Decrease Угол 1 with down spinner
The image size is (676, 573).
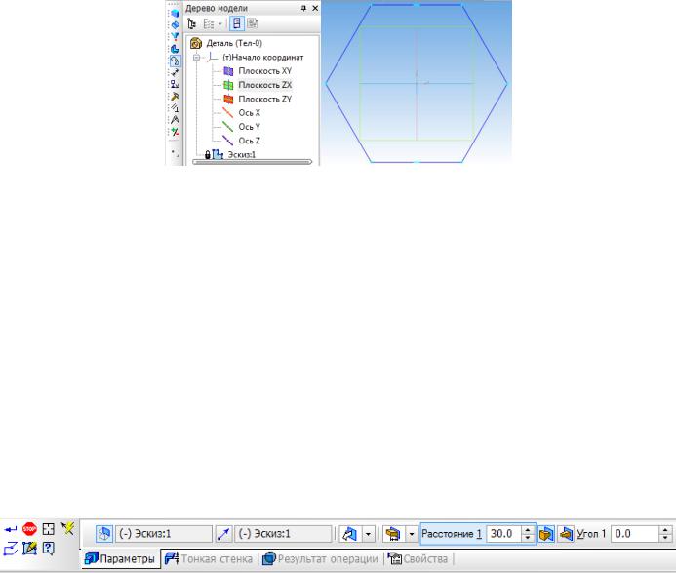point(665,538)
